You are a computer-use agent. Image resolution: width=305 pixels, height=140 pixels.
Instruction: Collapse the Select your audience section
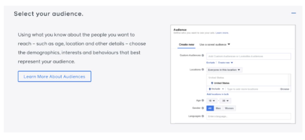(294, 13)
